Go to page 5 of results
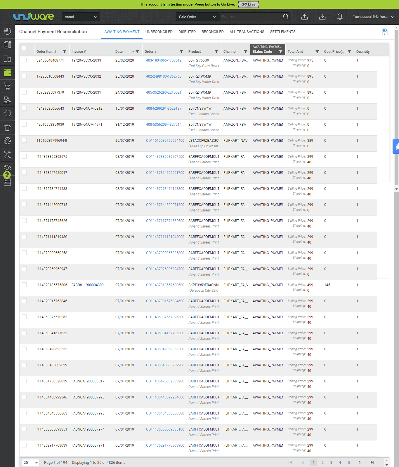 click(x=349, y=462)
